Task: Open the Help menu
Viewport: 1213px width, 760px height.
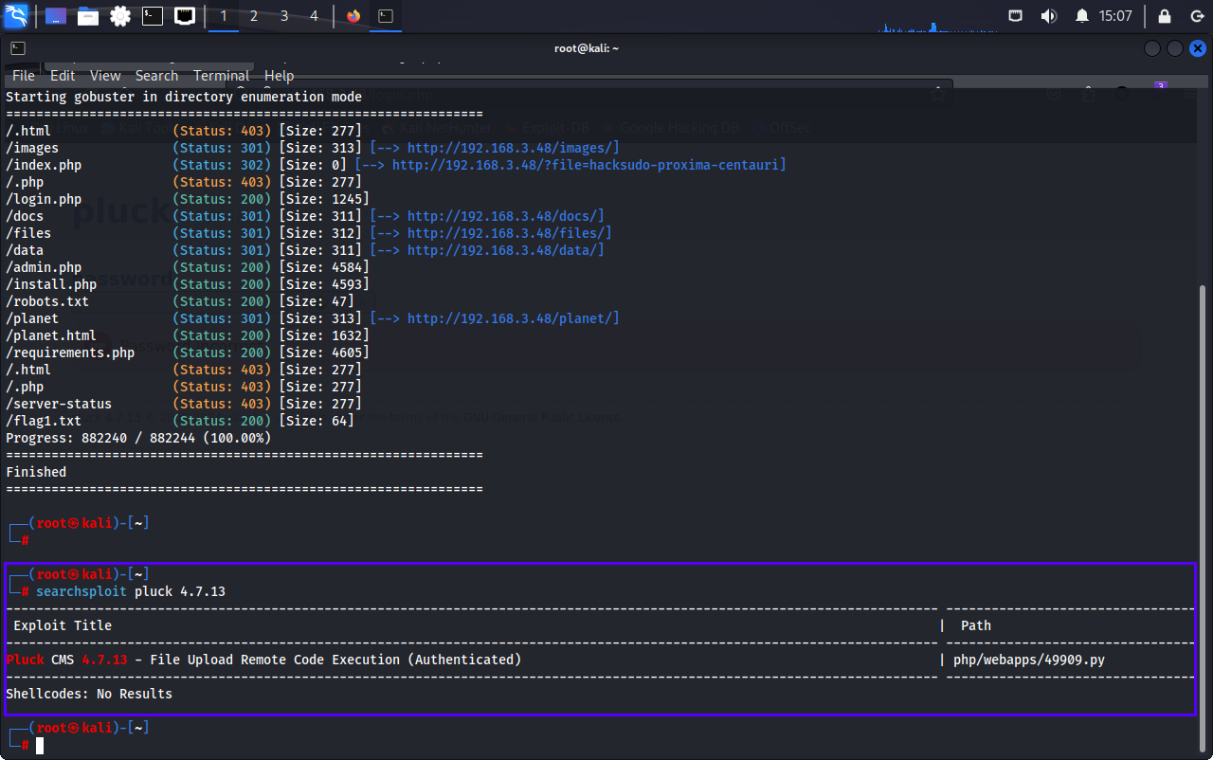Action: pos(279,76)
